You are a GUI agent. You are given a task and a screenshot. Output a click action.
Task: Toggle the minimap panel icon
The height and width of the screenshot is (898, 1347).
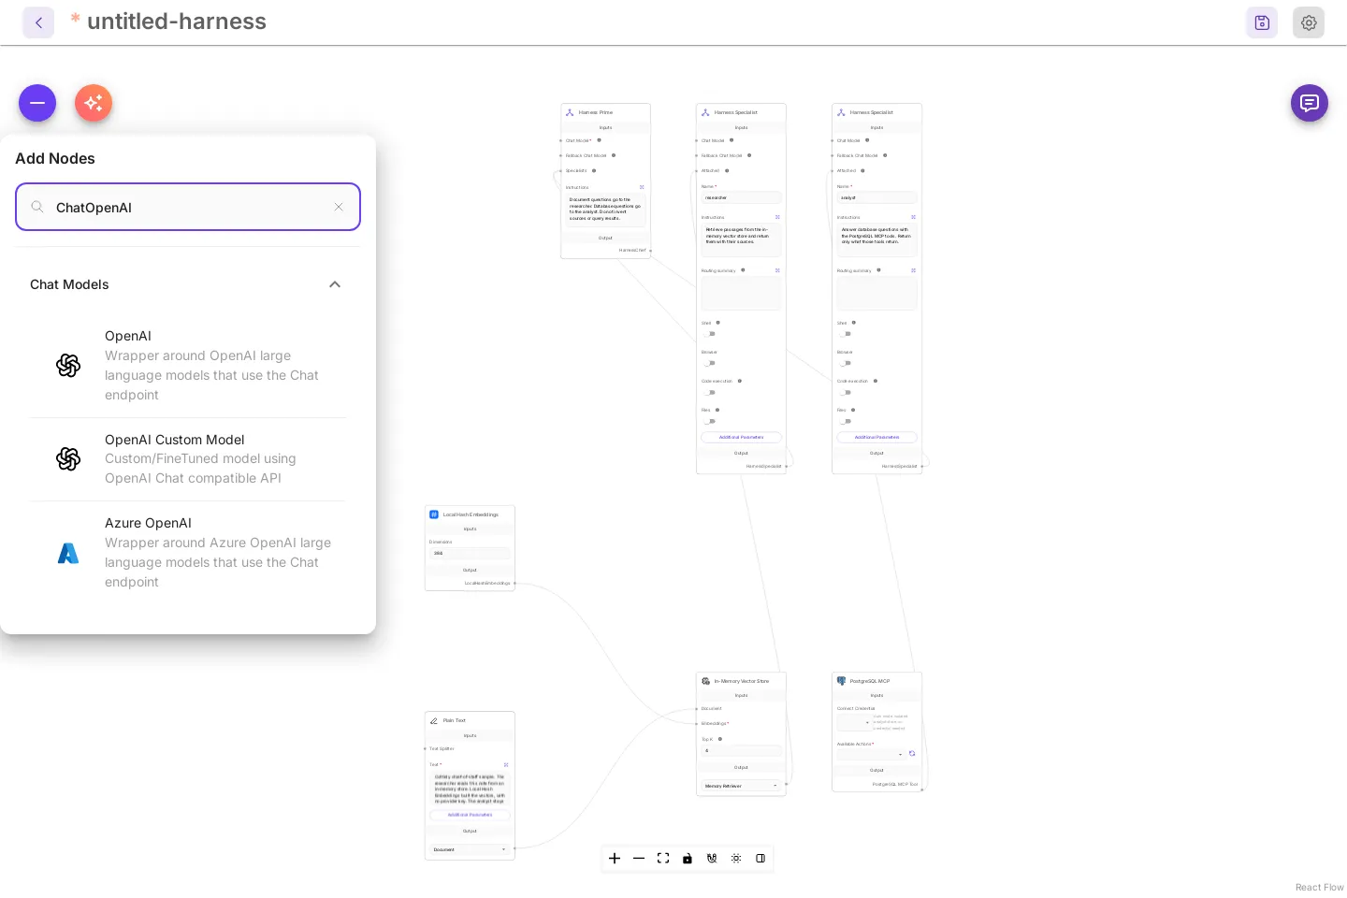(760, 859)
